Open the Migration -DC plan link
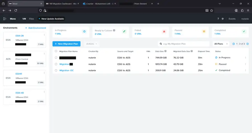 coord(67,70)
